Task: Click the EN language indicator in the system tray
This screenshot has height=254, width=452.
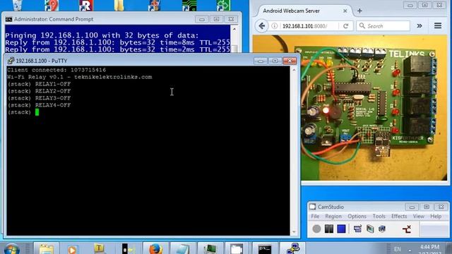Action: (398, 249)
